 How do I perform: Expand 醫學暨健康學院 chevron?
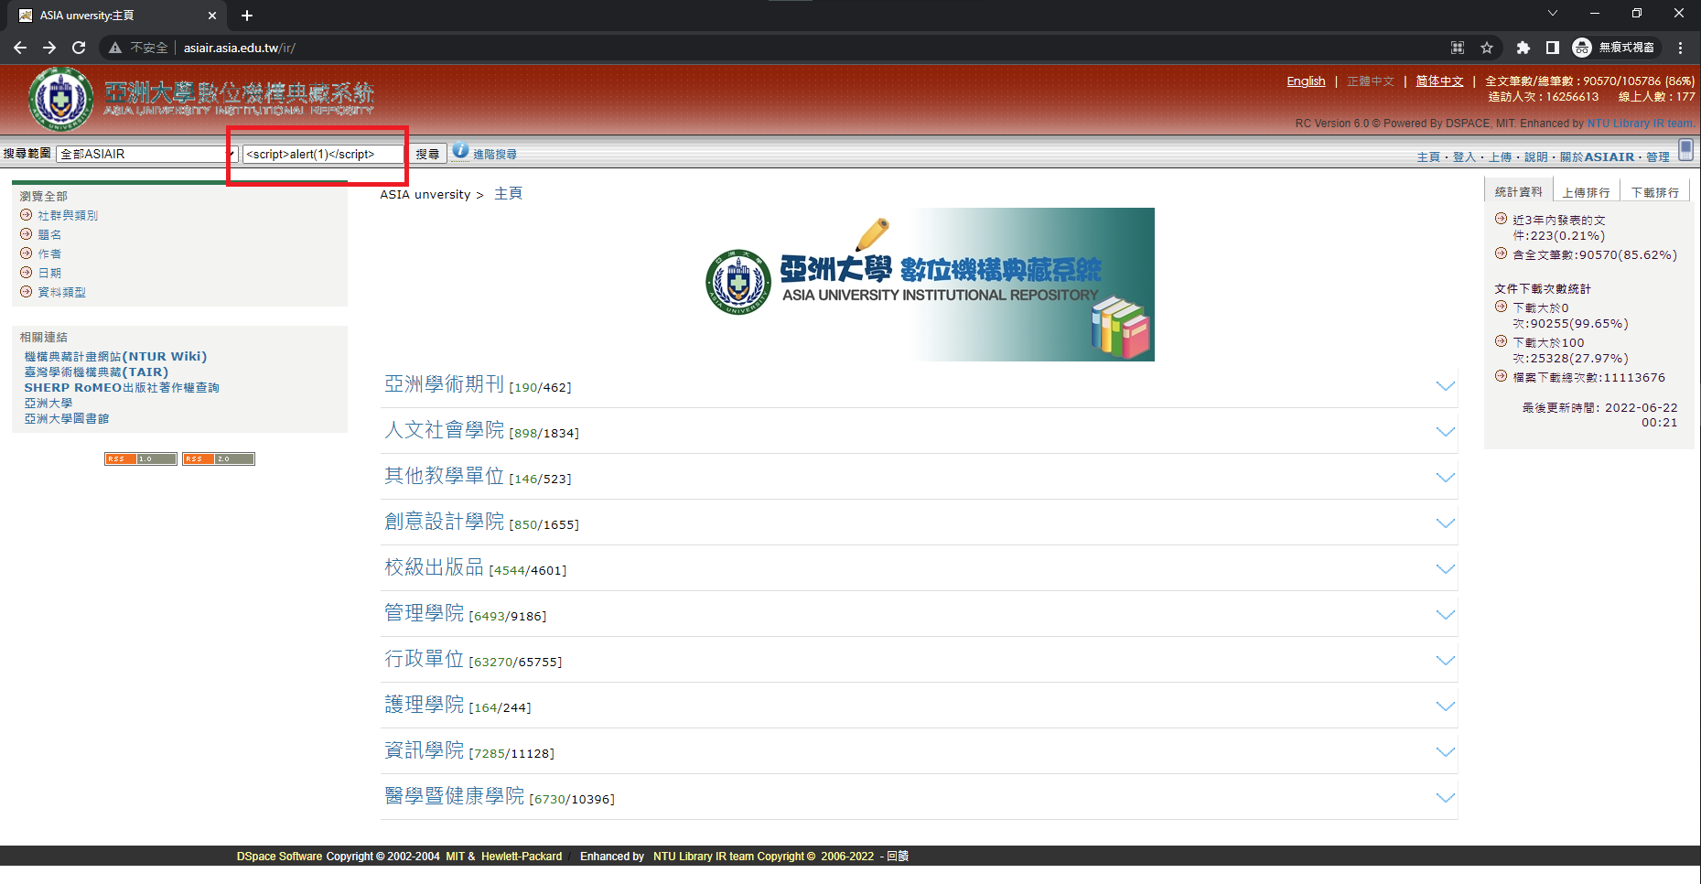tap(1446, 798)
